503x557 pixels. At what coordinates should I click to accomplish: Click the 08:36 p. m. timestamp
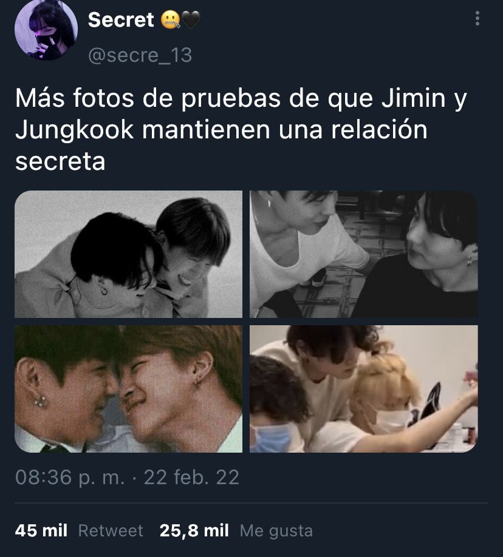coord(70,477)
